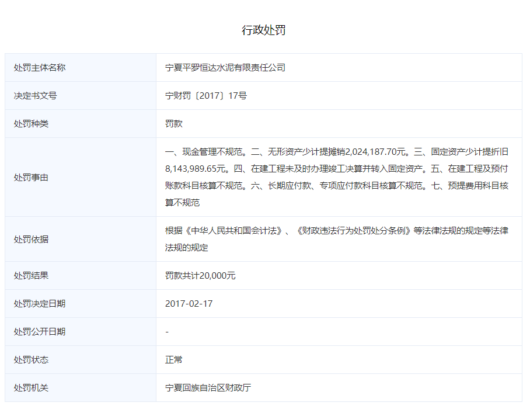Click the 处罚决定日期 row label
The image size is (530, 409).
point(40,304)
